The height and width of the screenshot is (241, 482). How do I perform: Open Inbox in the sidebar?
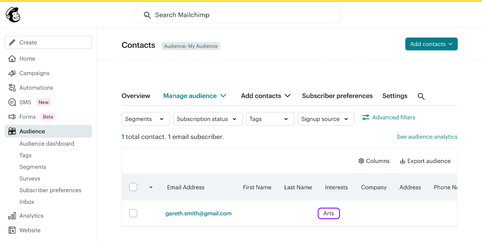[x=27, y=202]
